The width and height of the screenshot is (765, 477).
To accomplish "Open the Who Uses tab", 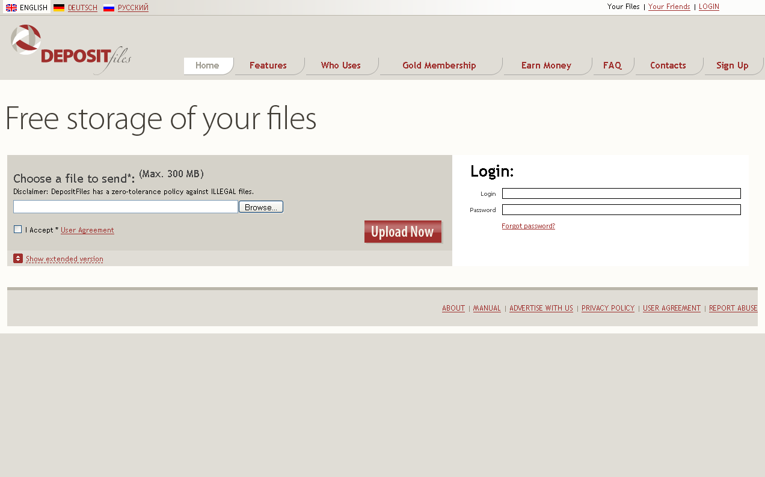I will [341, 65].
